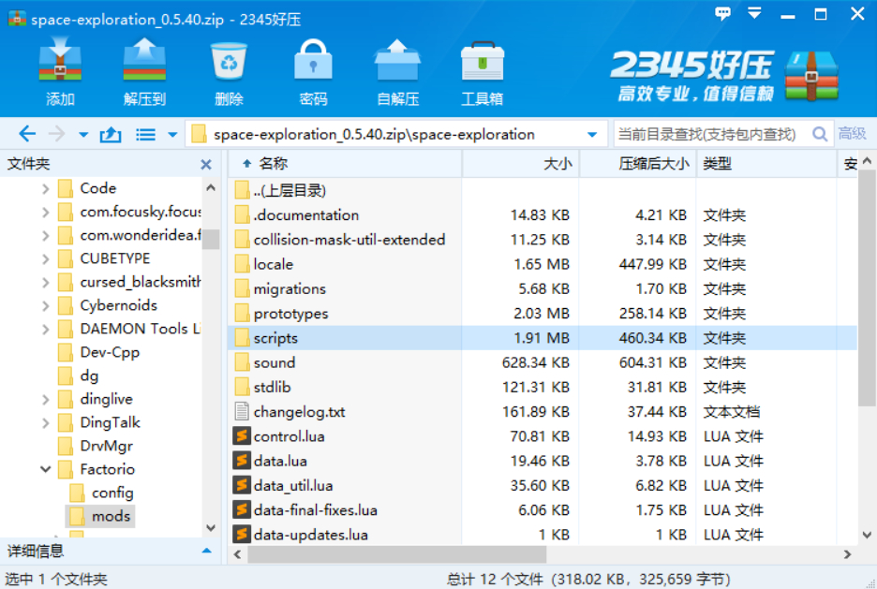This screenshot has width=877, height=589.
Task: Open navigation history dropdown arrow
Action: [83, 135]
